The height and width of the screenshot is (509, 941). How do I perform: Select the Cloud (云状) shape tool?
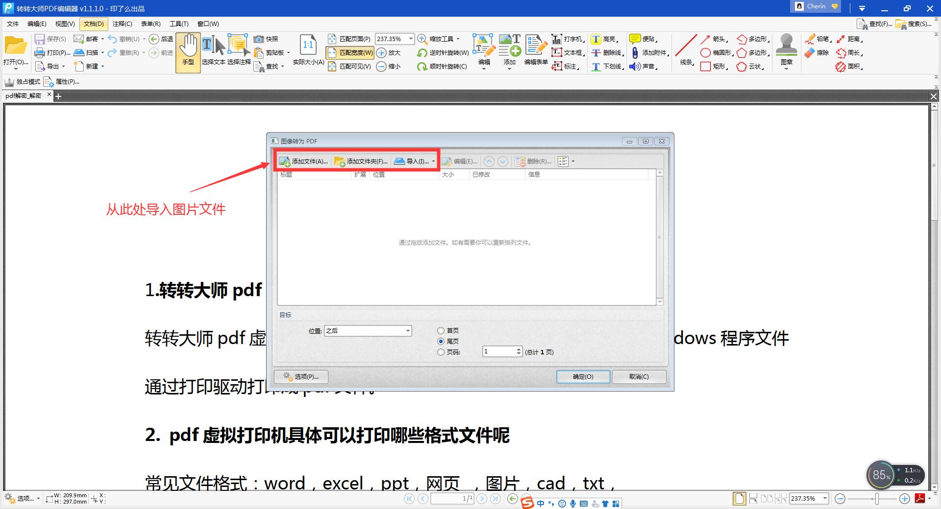(751, 66)
